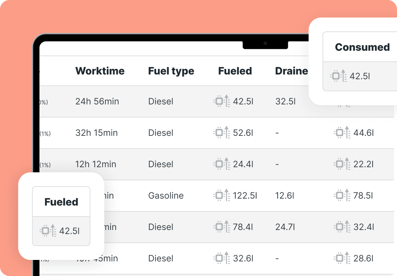Click sensor icon beside 44.6l consumed value

tap(342, 133)
